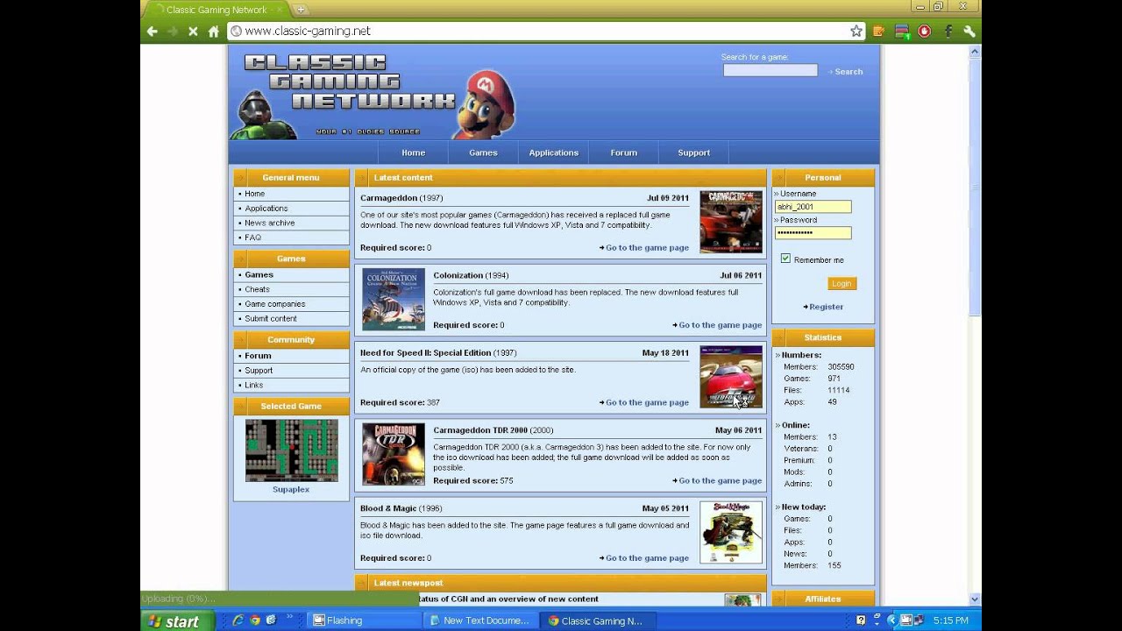
Task: Switch to Flashing taskbar window
Action: 362,620
